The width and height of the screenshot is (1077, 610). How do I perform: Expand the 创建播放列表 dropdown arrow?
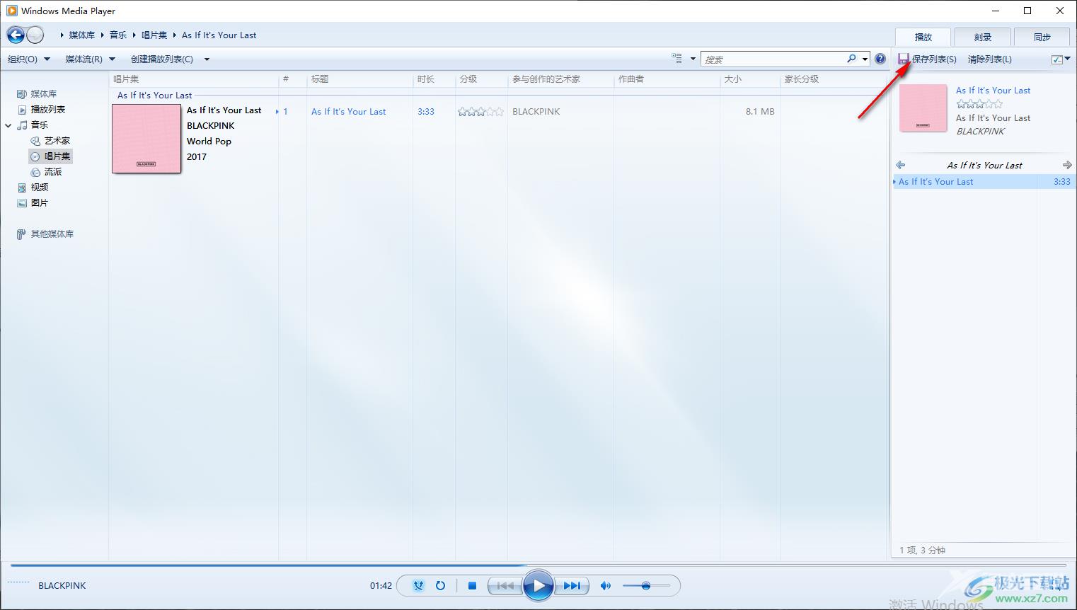[207, 59]
